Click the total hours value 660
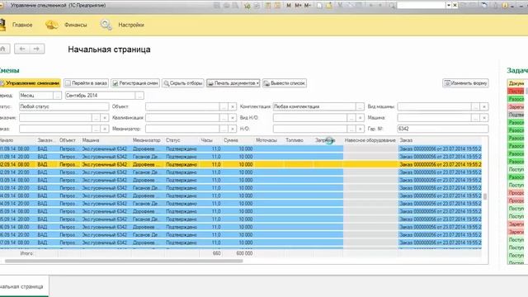Screen dimensions: 528x297 click(x=216, y=253)
